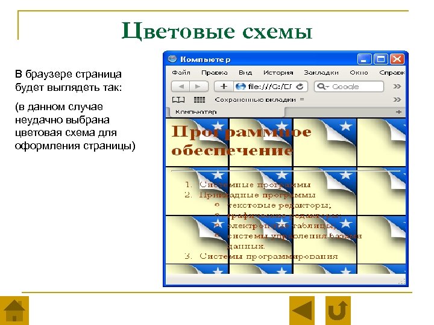Screen dimensions: 434x325
Task: Click the browser icon in title bar
Action: click(172, 59)
